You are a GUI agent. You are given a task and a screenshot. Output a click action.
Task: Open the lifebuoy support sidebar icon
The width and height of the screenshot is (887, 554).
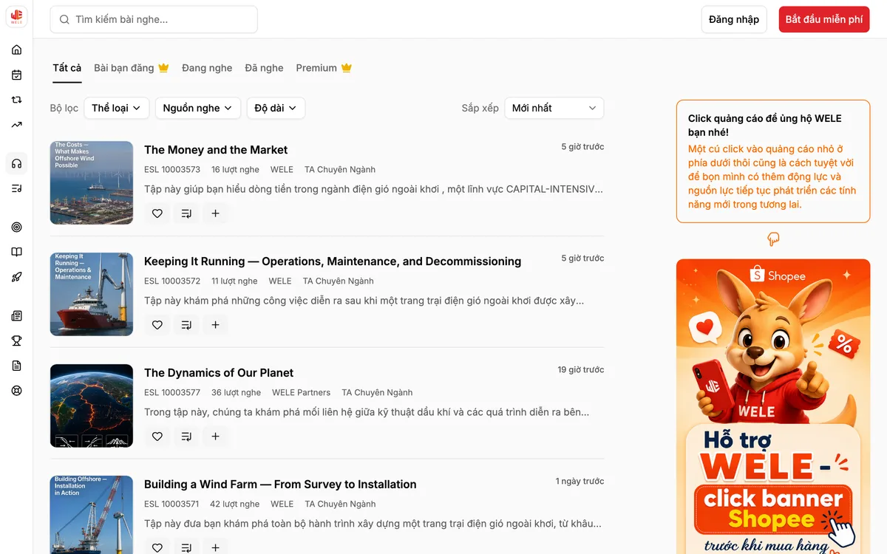(x=16, y=391)
